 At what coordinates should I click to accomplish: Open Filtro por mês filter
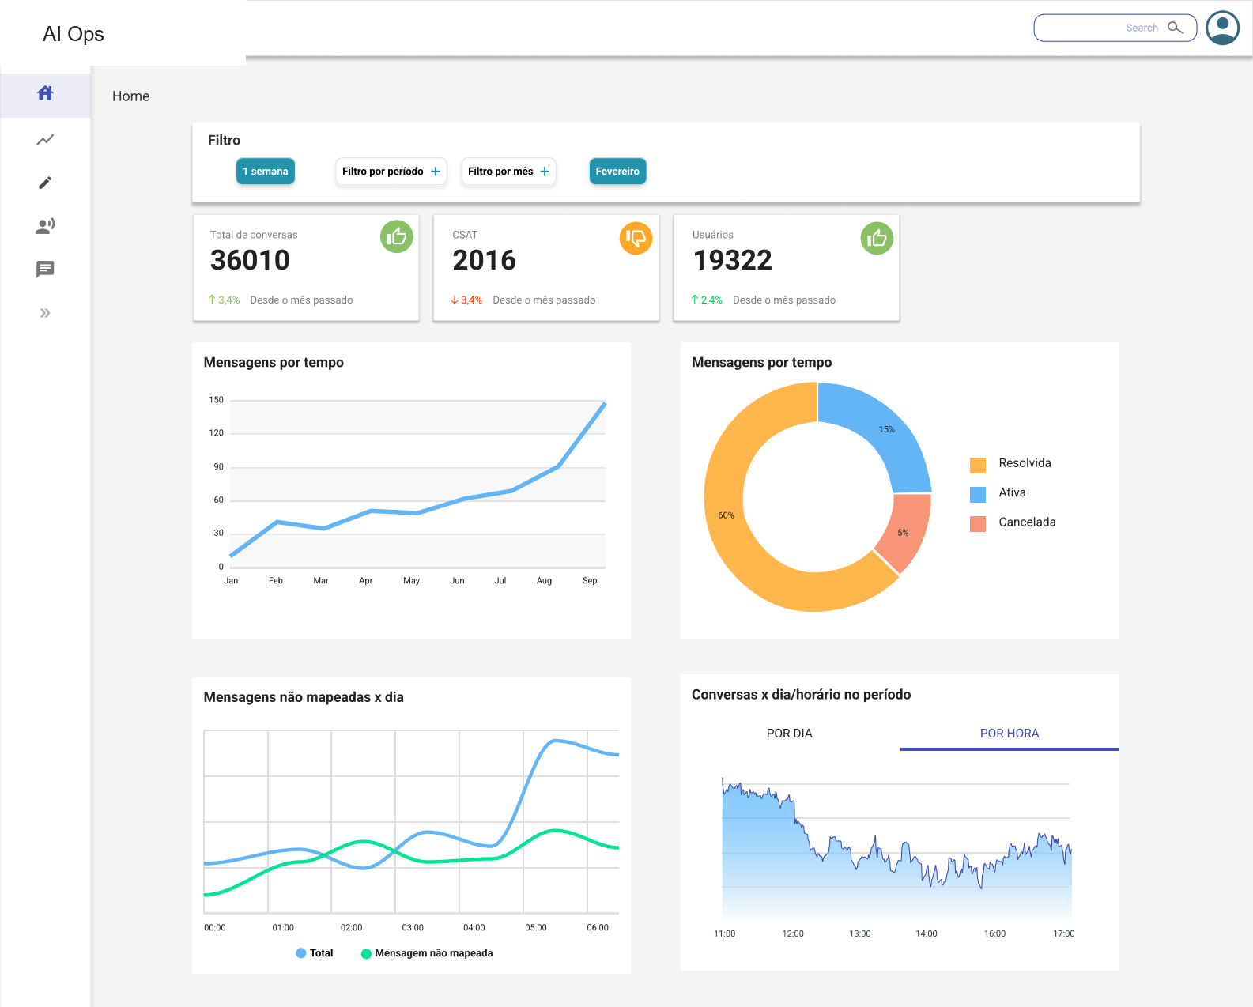[508, 172]
